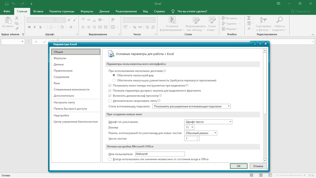Viewport: 316px width, 178px height.
Task: Click the Поделиться share button
Action: click(x=301, y=11)
